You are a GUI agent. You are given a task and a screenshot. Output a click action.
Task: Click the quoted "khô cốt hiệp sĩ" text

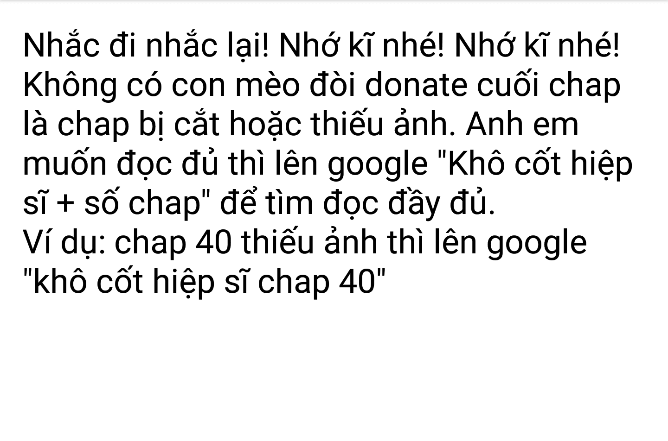(x=132, y=283)
